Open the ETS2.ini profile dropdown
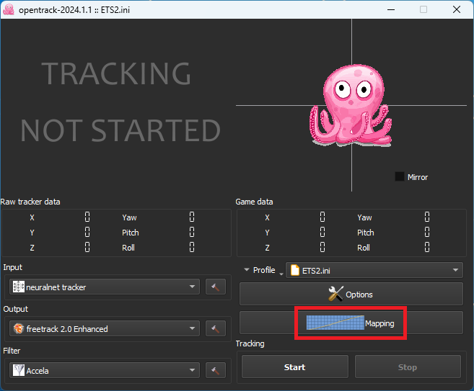Image resolution: width=474 pixels, height=391 pixels. click(374, 270)
